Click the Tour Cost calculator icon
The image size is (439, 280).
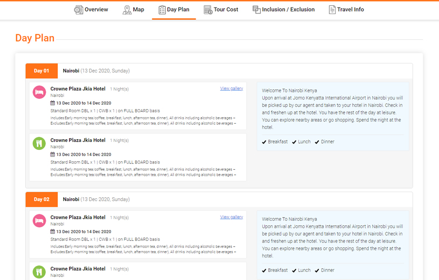coord(208,10)
